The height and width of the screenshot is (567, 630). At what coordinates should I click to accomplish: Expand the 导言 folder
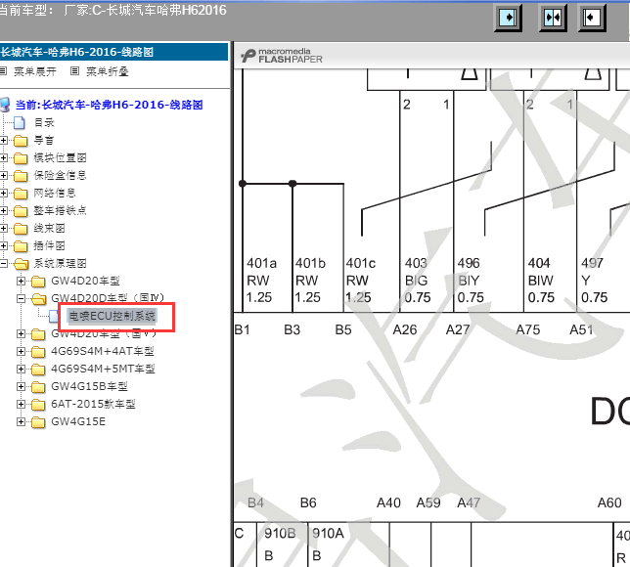pos(4,140)
